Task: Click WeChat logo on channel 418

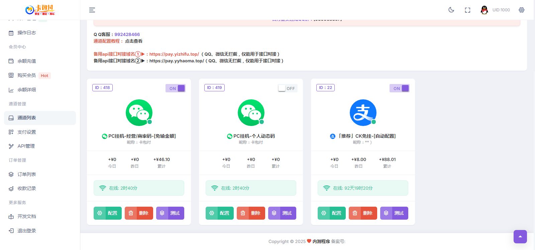Action: click(x=139, y=113)
